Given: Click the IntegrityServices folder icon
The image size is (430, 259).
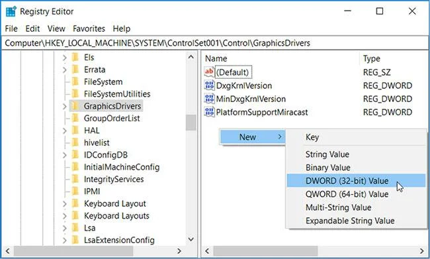Looking at the screenshot, I should click(x=75, y=179).
